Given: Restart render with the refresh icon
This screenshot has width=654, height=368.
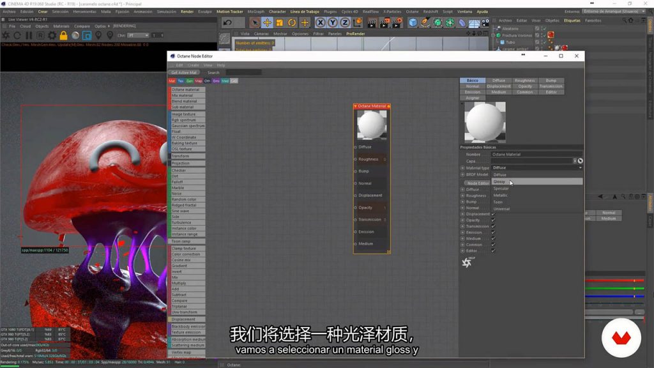Looking at the screenshot, I should (17, 36).
